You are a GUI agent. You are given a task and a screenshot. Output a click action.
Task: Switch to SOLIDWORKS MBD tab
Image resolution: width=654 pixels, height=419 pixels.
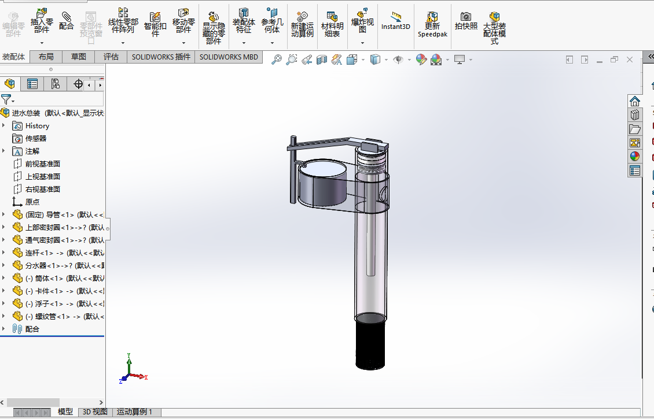(x=229, y=57)
